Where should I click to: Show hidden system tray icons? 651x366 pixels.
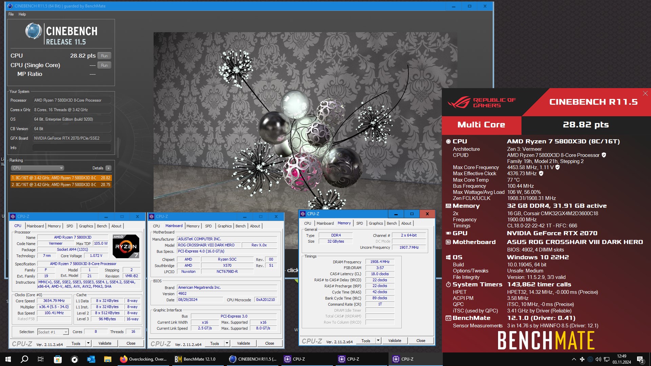574,359
